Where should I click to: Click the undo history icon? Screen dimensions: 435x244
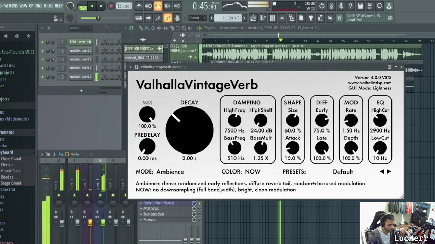321,6
